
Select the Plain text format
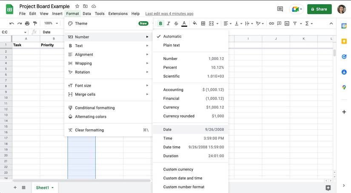[191, 45]
